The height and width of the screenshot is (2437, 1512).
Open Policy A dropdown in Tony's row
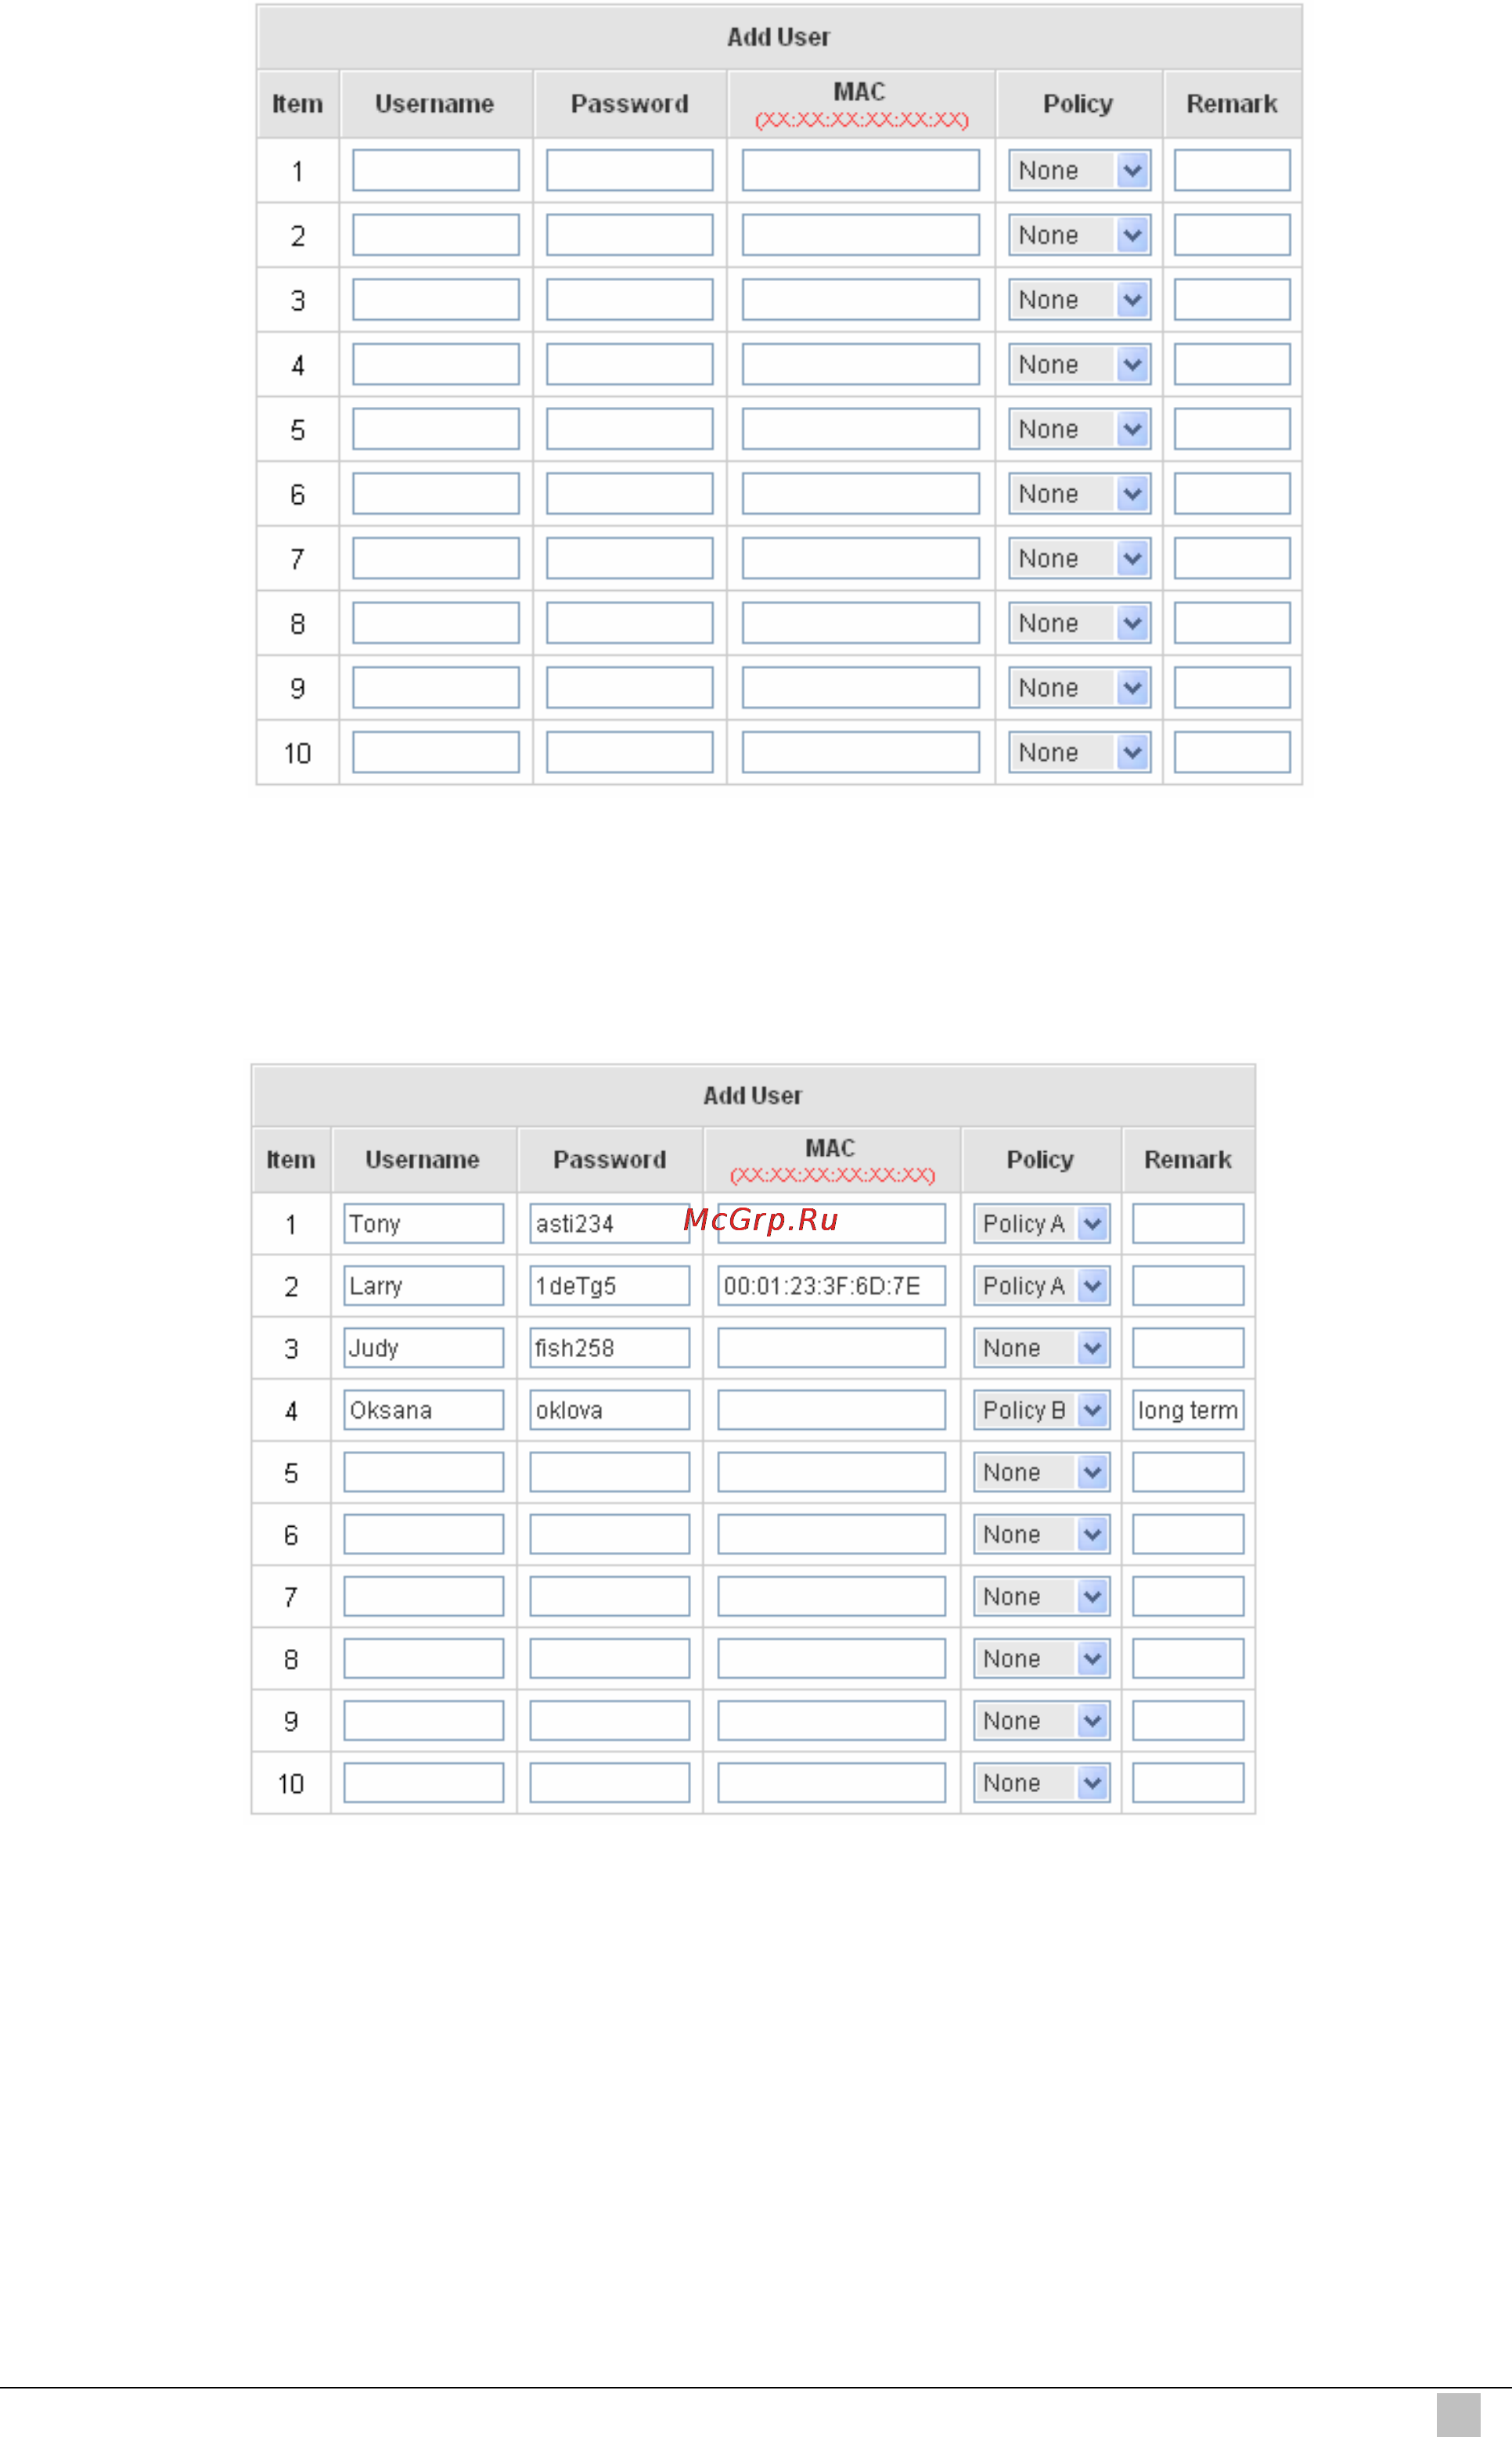(x=1041, y=1223)
